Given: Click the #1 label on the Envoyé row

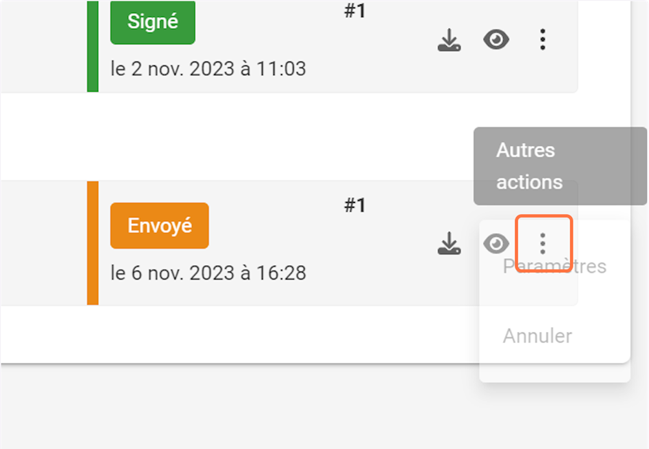Looking at the screenshot, I should pyautogui.click(x=354, y=205).
